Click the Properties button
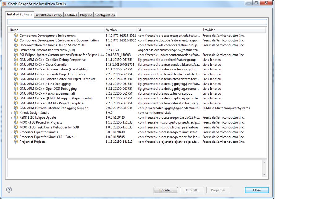Viewport: 309px width, 199px height. pyautogui.click(x=218, y=190)
